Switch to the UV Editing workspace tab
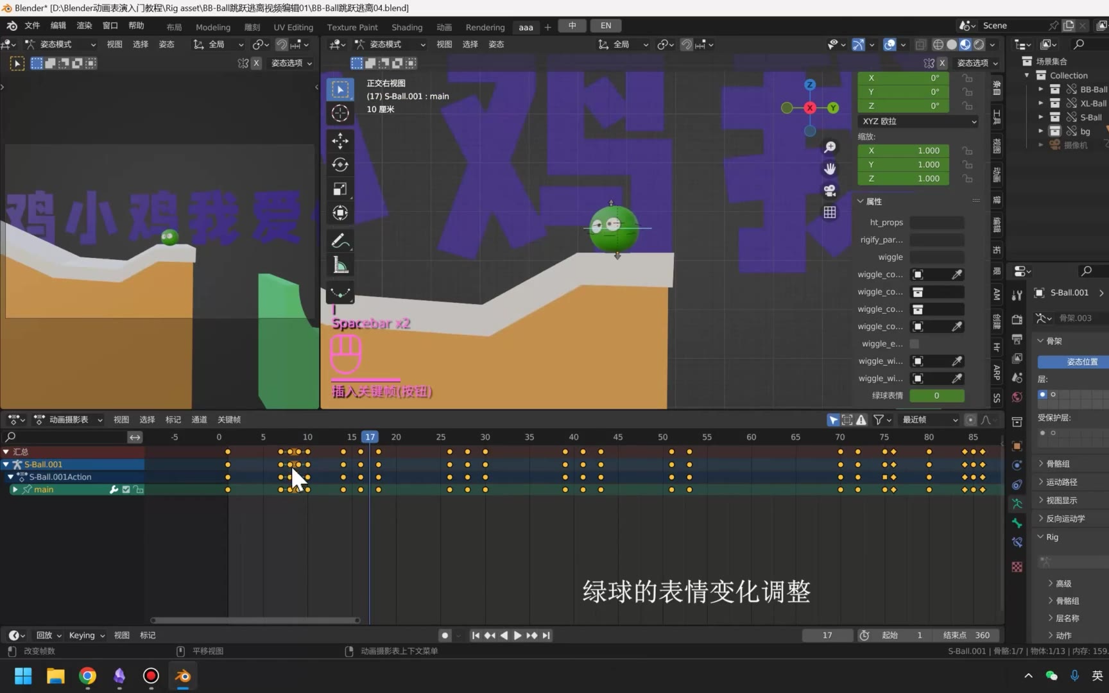The image size is (1109, 693). (293, 27)
